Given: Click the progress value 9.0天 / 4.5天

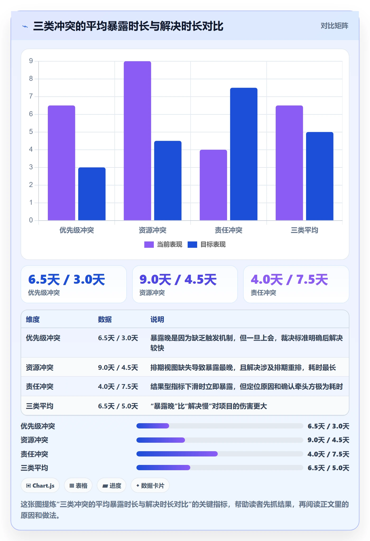Looking at the screenshot, I should pyautogui.click(x=329, y=440).
